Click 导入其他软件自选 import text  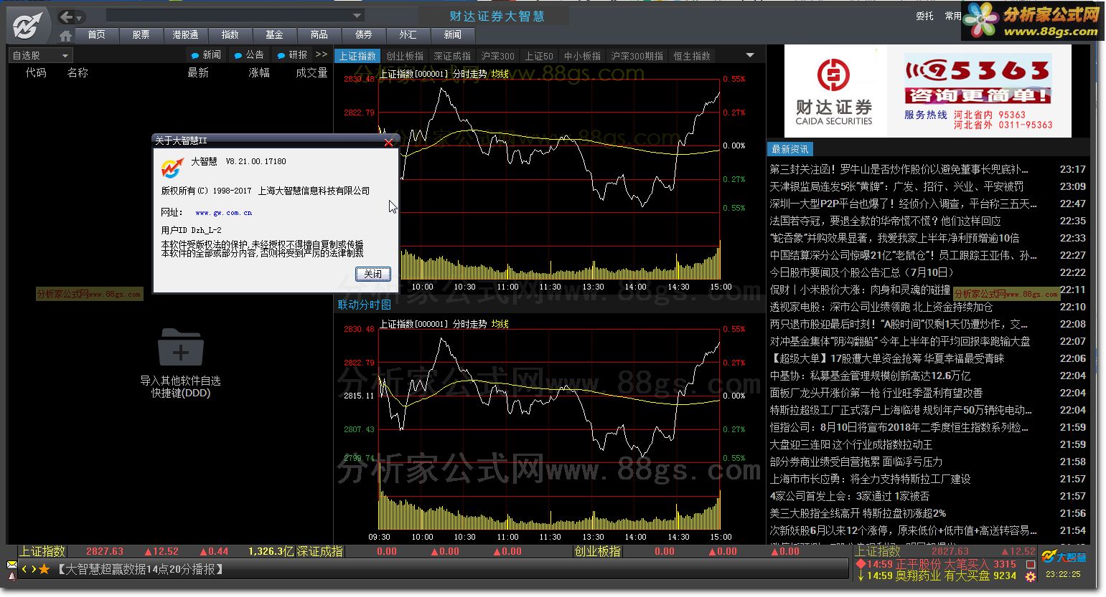point(180,381)
